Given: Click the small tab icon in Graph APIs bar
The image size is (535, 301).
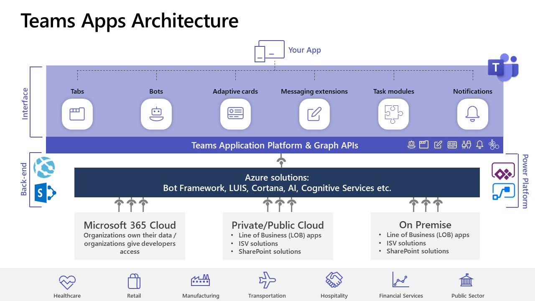Looking at the screenshot, I should click(x=424, y=145).
